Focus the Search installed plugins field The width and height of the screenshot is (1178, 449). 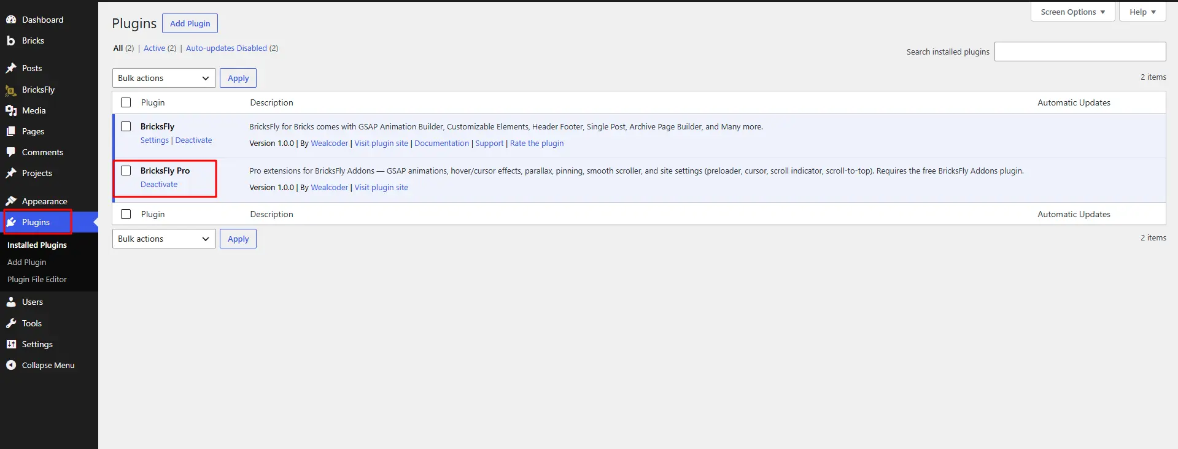[x=1080, y=52]
